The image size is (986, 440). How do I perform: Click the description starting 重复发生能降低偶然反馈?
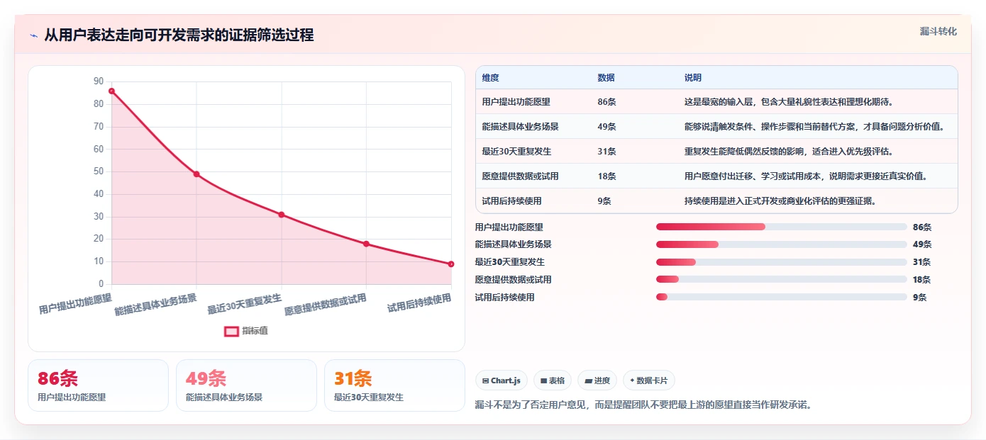pos(789,152)
